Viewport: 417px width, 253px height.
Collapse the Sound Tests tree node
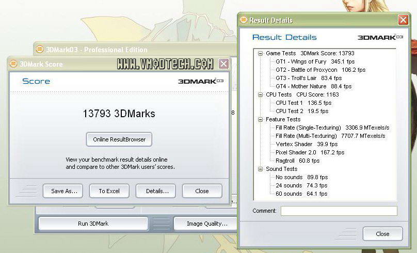tap(260, 169)
